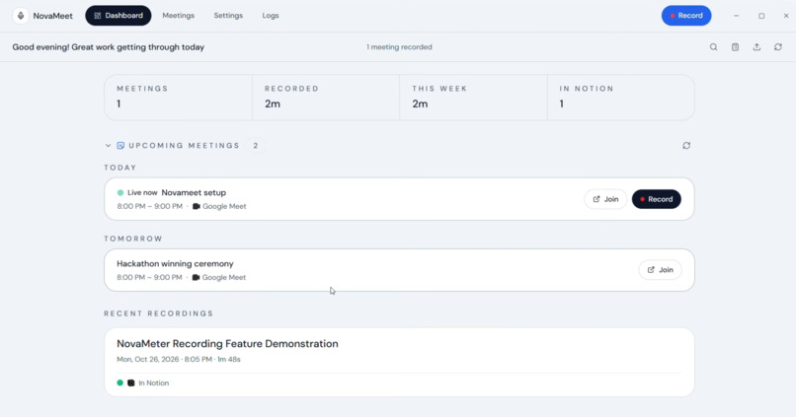796x417 pixels.
Task: Click the Notion icon on the recording card
Action: coord(131,383)
